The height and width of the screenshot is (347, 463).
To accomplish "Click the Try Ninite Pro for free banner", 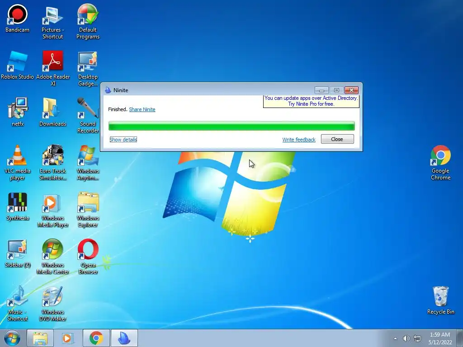I will (311, 101).
